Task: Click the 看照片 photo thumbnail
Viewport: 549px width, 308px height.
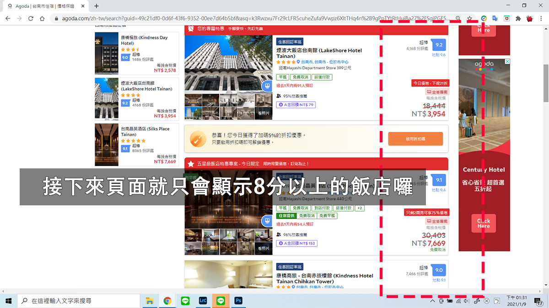Action: click(x=263, y=113)
